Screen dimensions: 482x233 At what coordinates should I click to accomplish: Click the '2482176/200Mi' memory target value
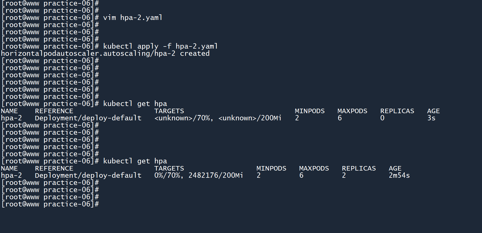tap(216, 176)
